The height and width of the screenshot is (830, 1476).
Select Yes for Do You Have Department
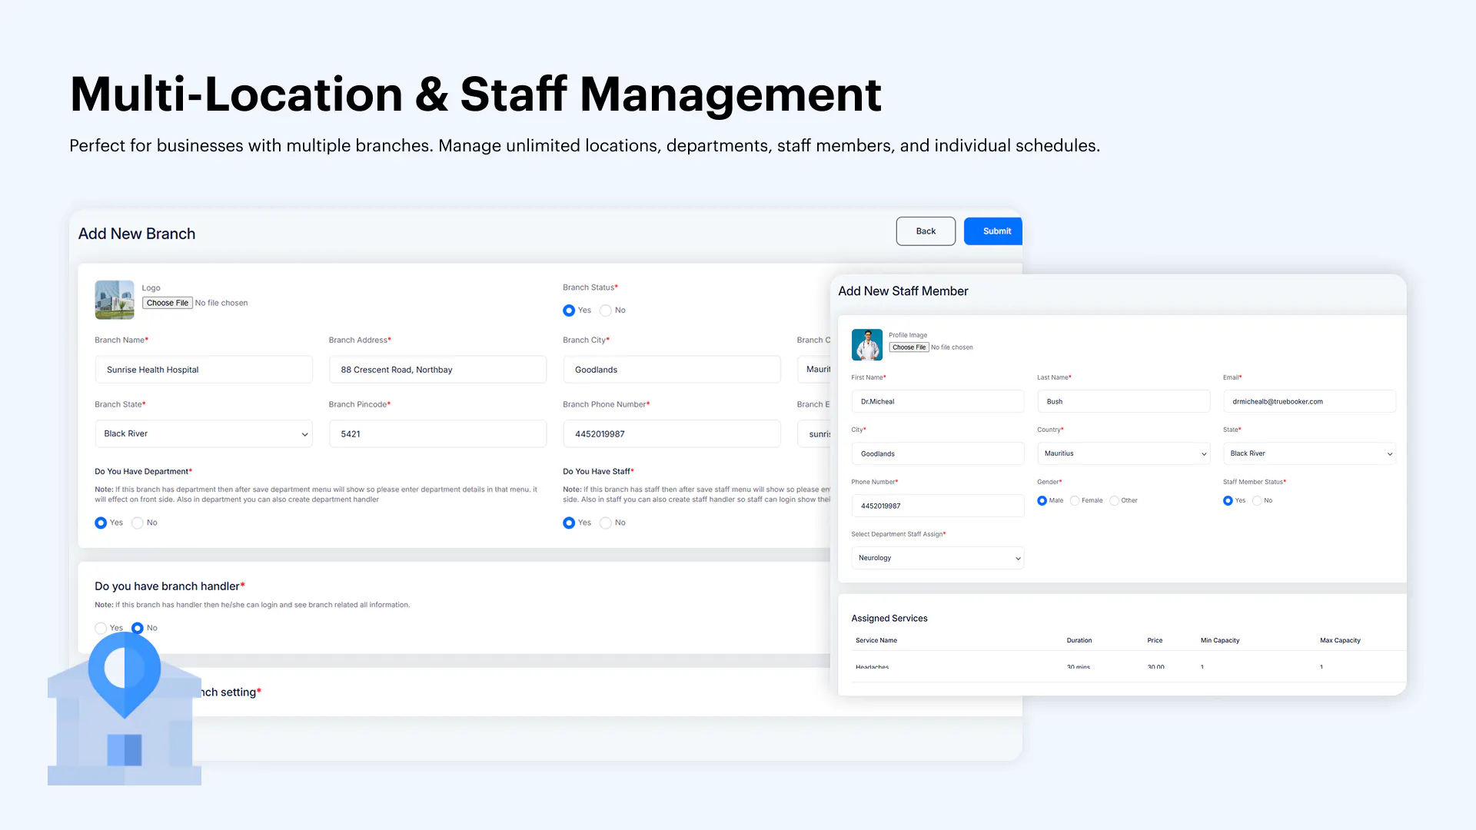coord(101,523)
